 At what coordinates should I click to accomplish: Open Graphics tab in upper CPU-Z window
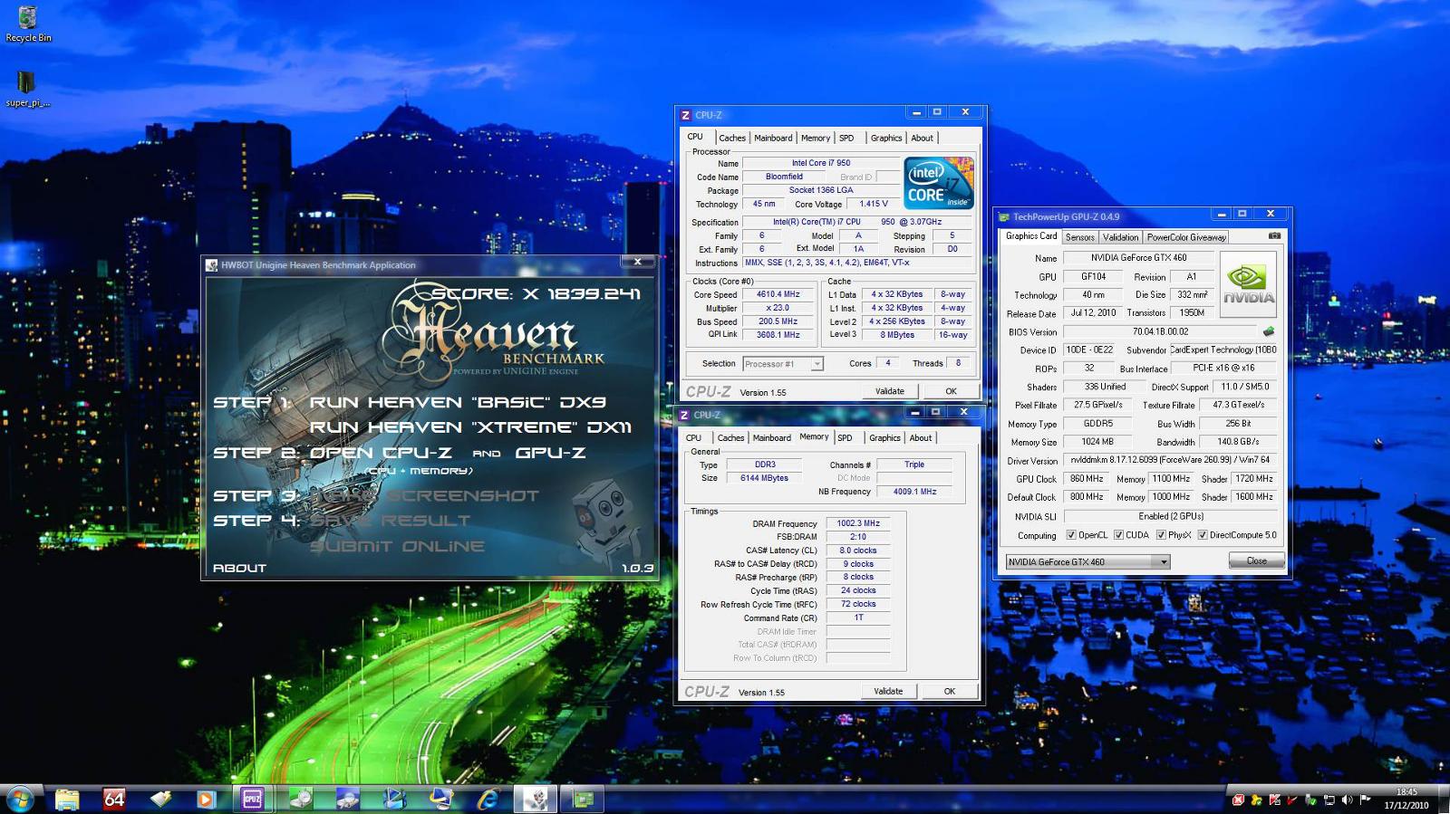pyautogui.click(x=886, y=138)
